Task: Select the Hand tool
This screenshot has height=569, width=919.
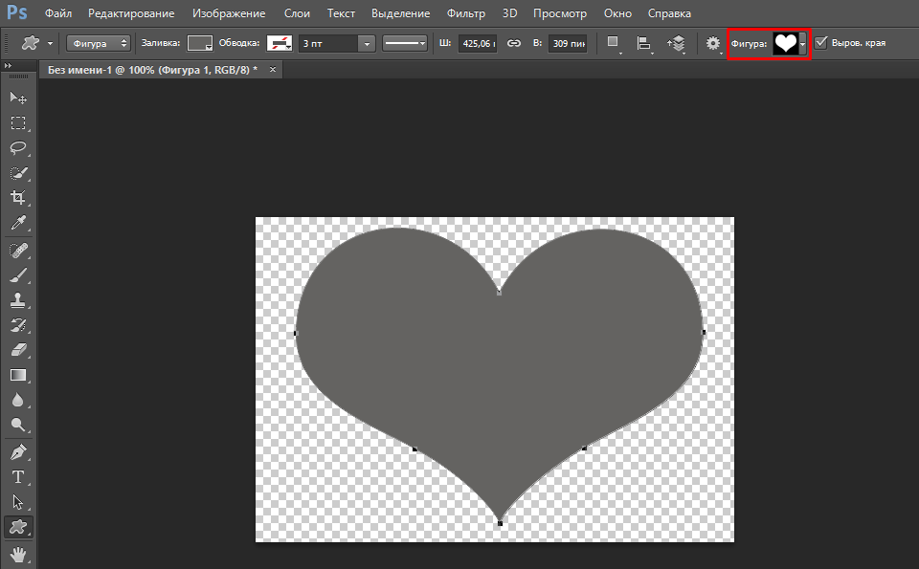Action: point(17,554)
